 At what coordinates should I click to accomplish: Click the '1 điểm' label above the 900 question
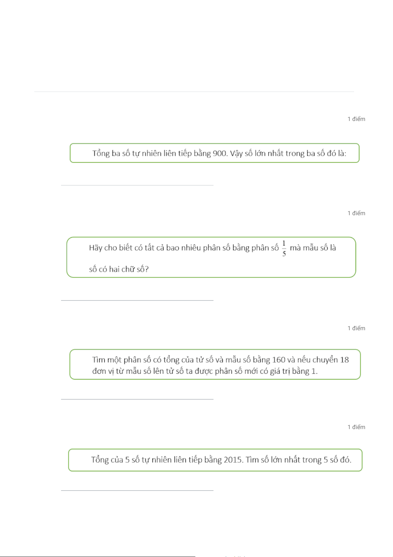(356, 119)
